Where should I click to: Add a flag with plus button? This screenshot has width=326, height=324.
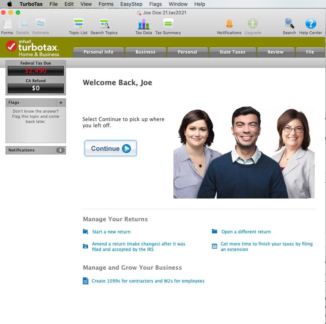(x=61, y=103)
